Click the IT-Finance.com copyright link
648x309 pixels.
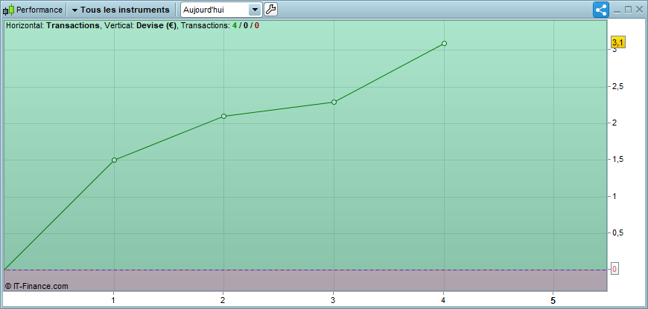point(36,286)
